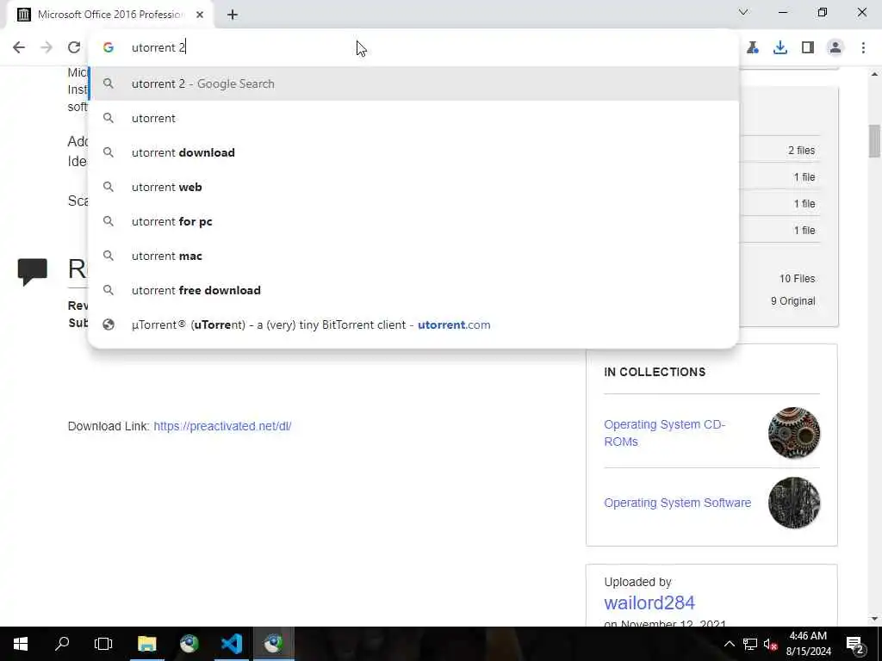
Task: Go back to the previous page
Action: click(19, 47)
